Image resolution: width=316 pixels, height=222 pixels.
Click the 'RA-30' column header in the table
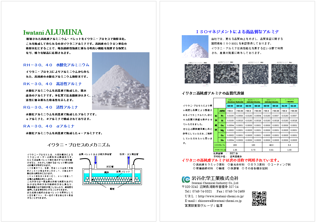point(285,106)
